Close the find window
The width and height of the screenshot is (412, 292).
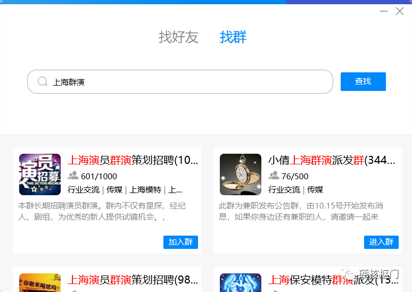tap(400, 11)
